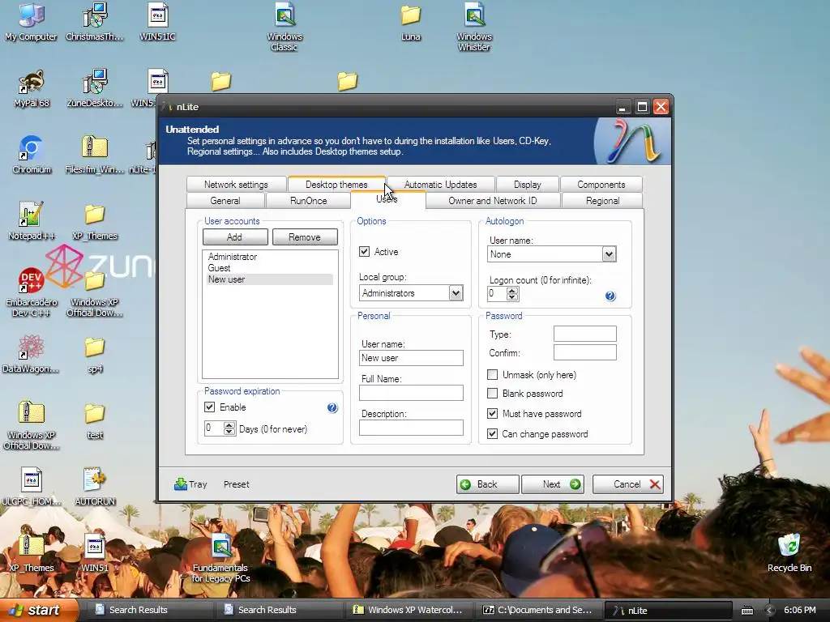Toggle the Active checkbox under Options
The width and height of the screenshot is (830, 622).
click(364, 251)
